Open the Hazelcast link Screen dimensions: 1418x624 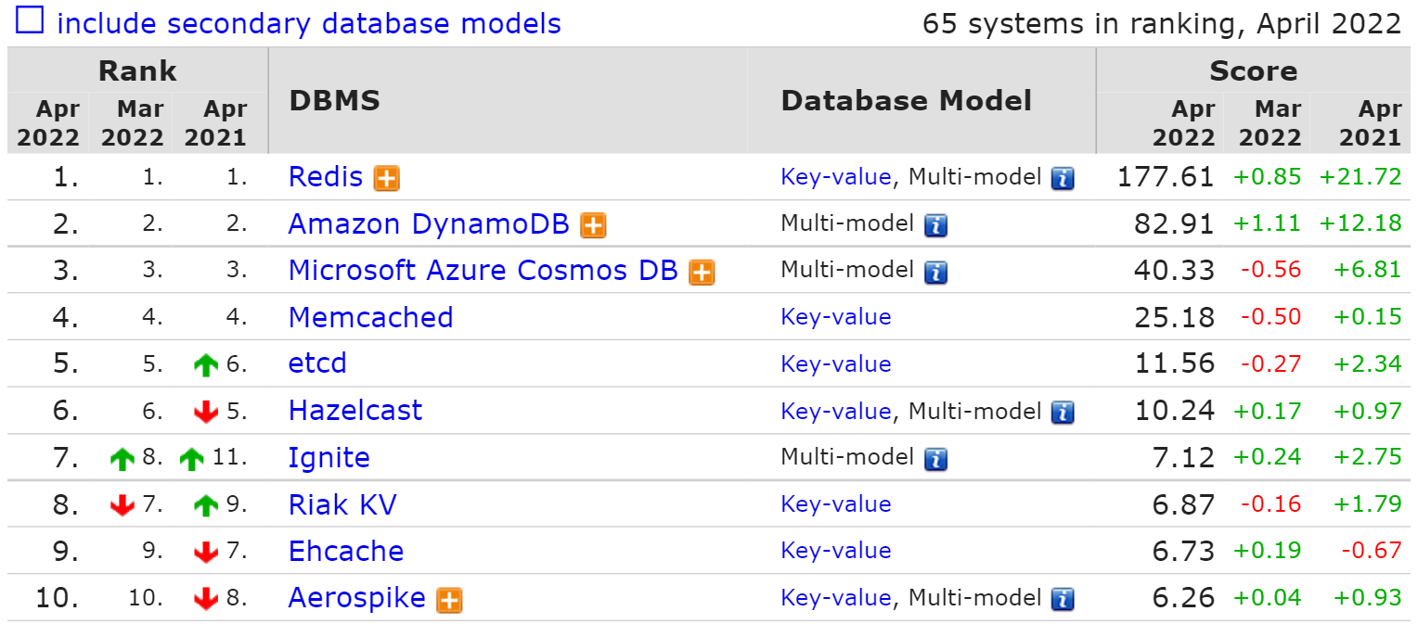(355, 411)
